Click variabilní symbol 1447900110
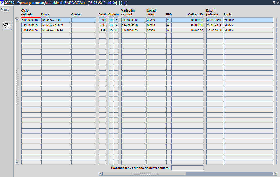Screen dimensions: 280x177 [x=133, y=20]
